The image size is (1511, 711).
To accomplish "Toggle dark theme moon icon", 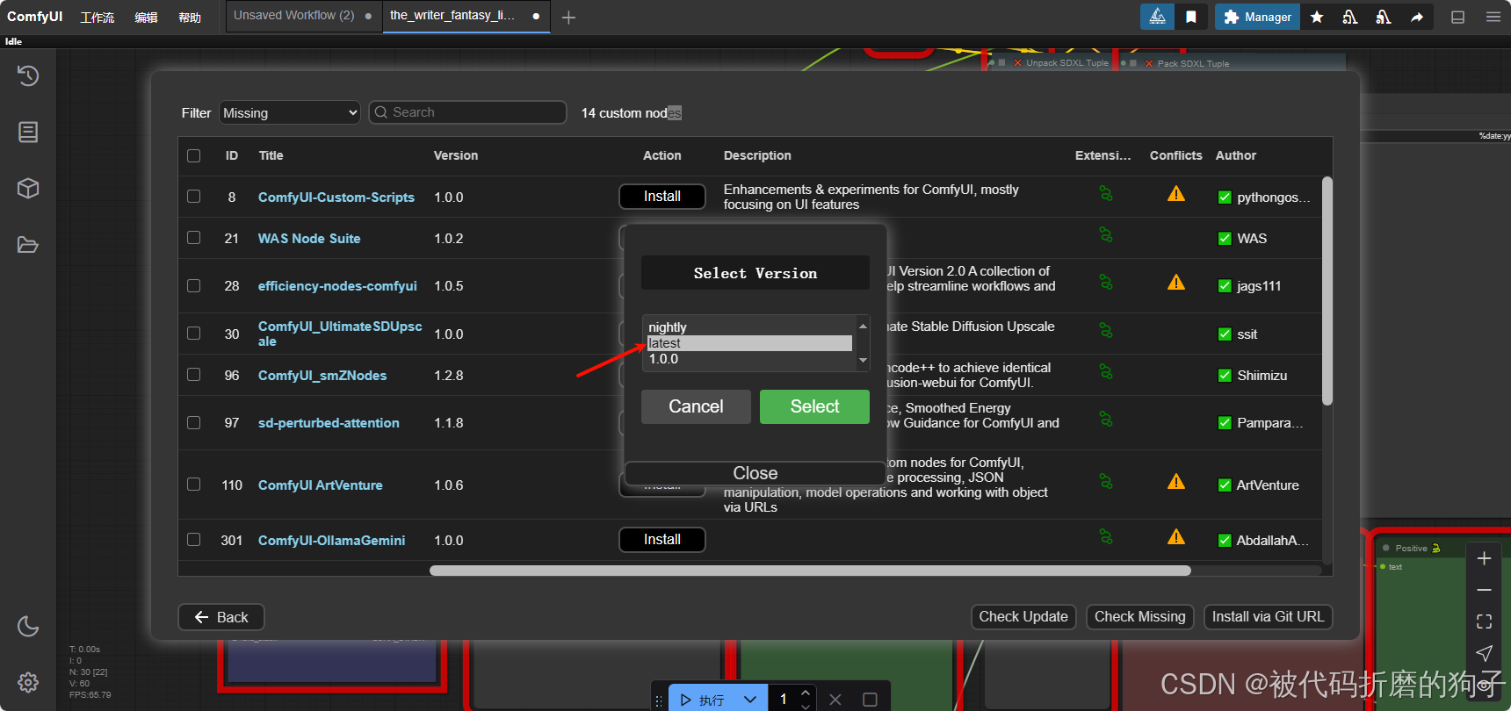I will 28,626.
